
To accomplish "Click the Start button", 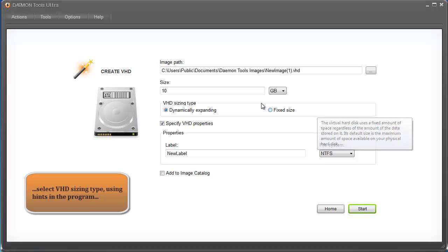I will click(362, 209).
